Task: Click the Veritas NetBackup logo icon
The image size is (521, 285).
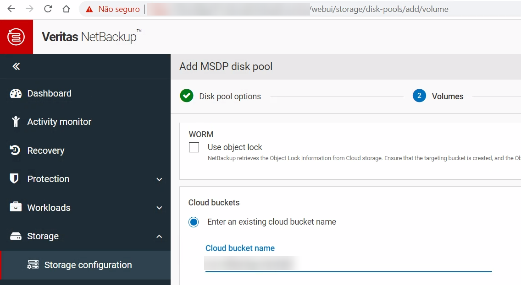Action: pos(17,37)
